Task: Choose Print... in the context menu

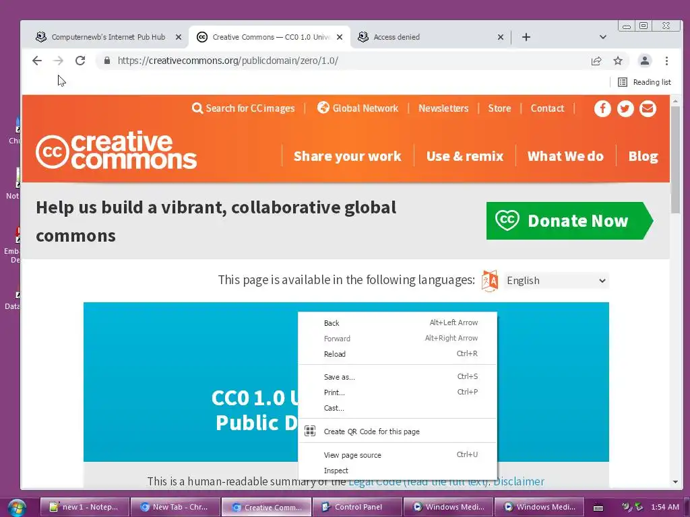Action: pyautogui.click(x=398, y=392)
